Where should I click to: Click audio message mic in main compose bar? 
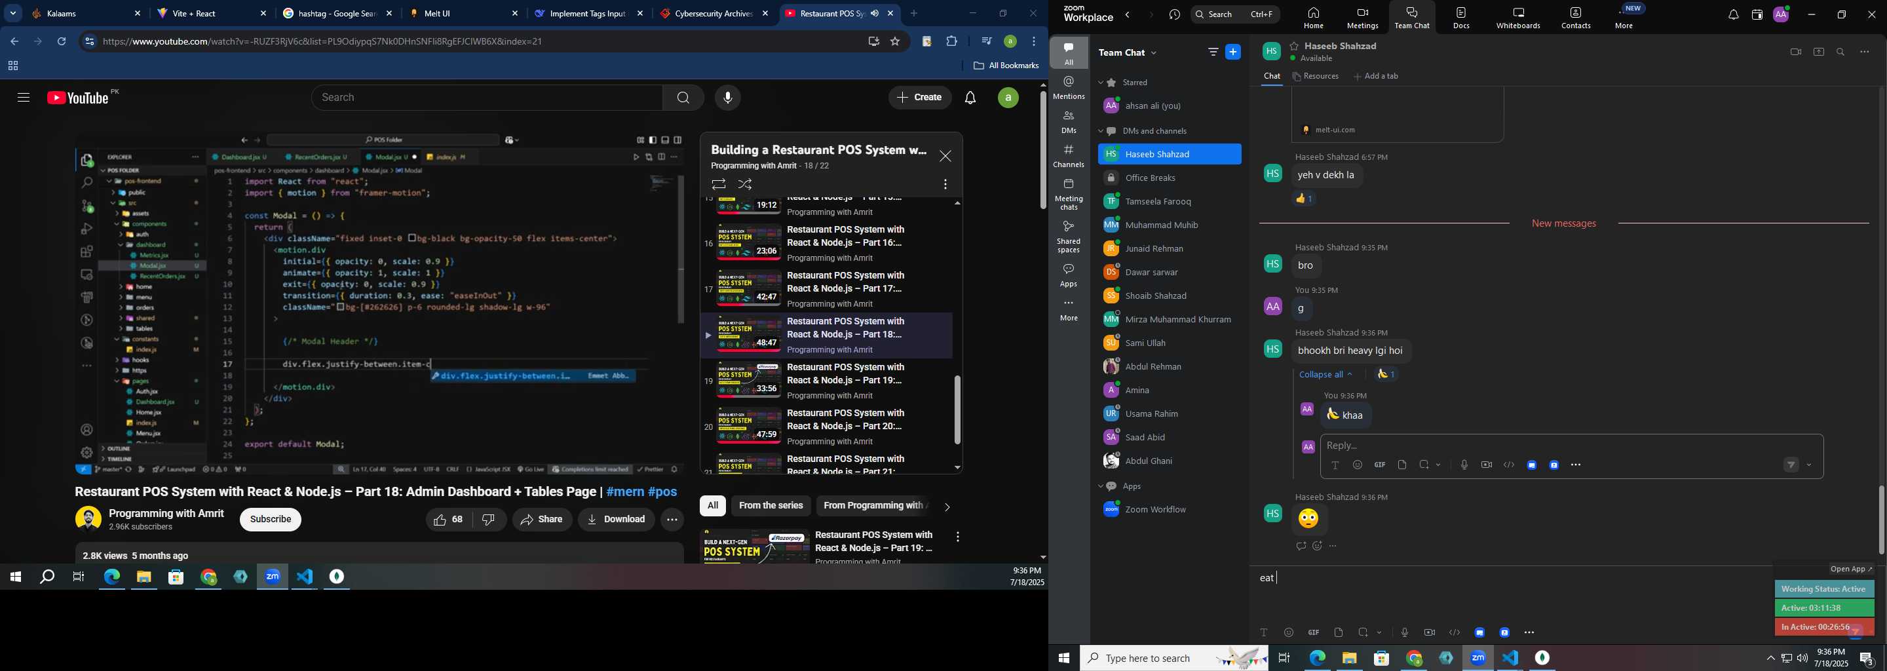1404,633
